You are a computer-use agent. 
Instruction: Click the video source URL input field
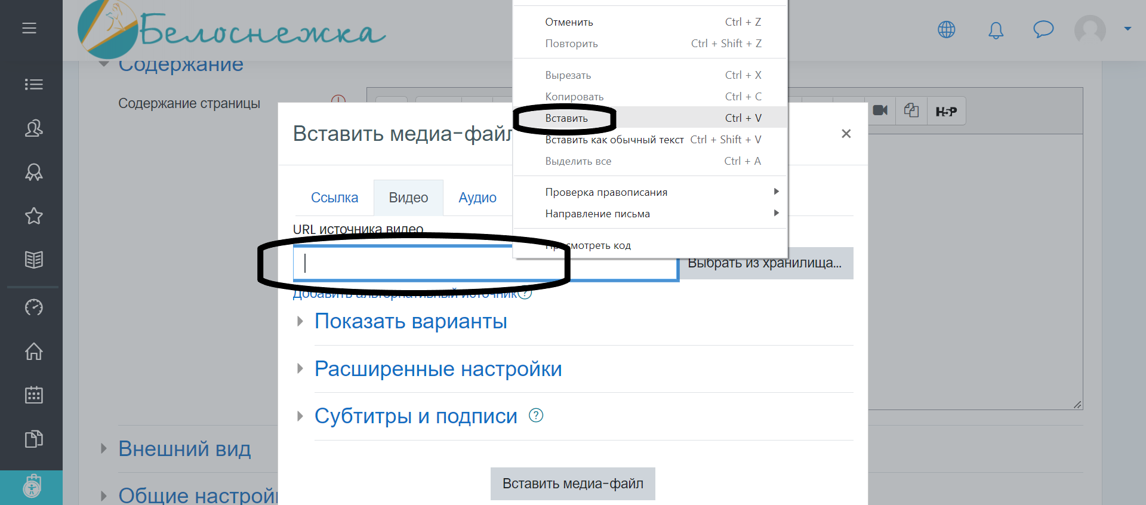406,263
